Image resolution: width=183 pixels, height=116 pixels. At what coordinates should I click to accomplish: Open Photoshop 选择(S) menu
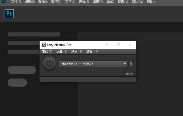pos(84,2)
